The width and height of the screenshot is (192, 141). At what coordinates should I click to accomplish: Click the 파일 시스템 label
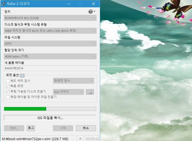coord(12,37)
